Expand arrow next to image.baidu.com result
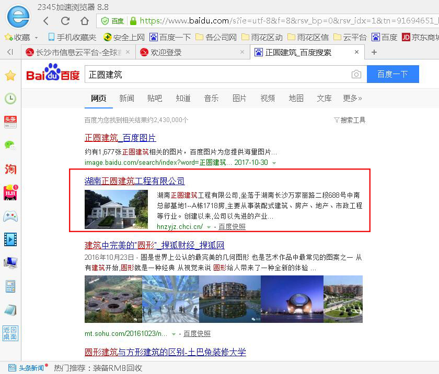The height and width of the screenshot is (374, 439). [x=274, y=163]
